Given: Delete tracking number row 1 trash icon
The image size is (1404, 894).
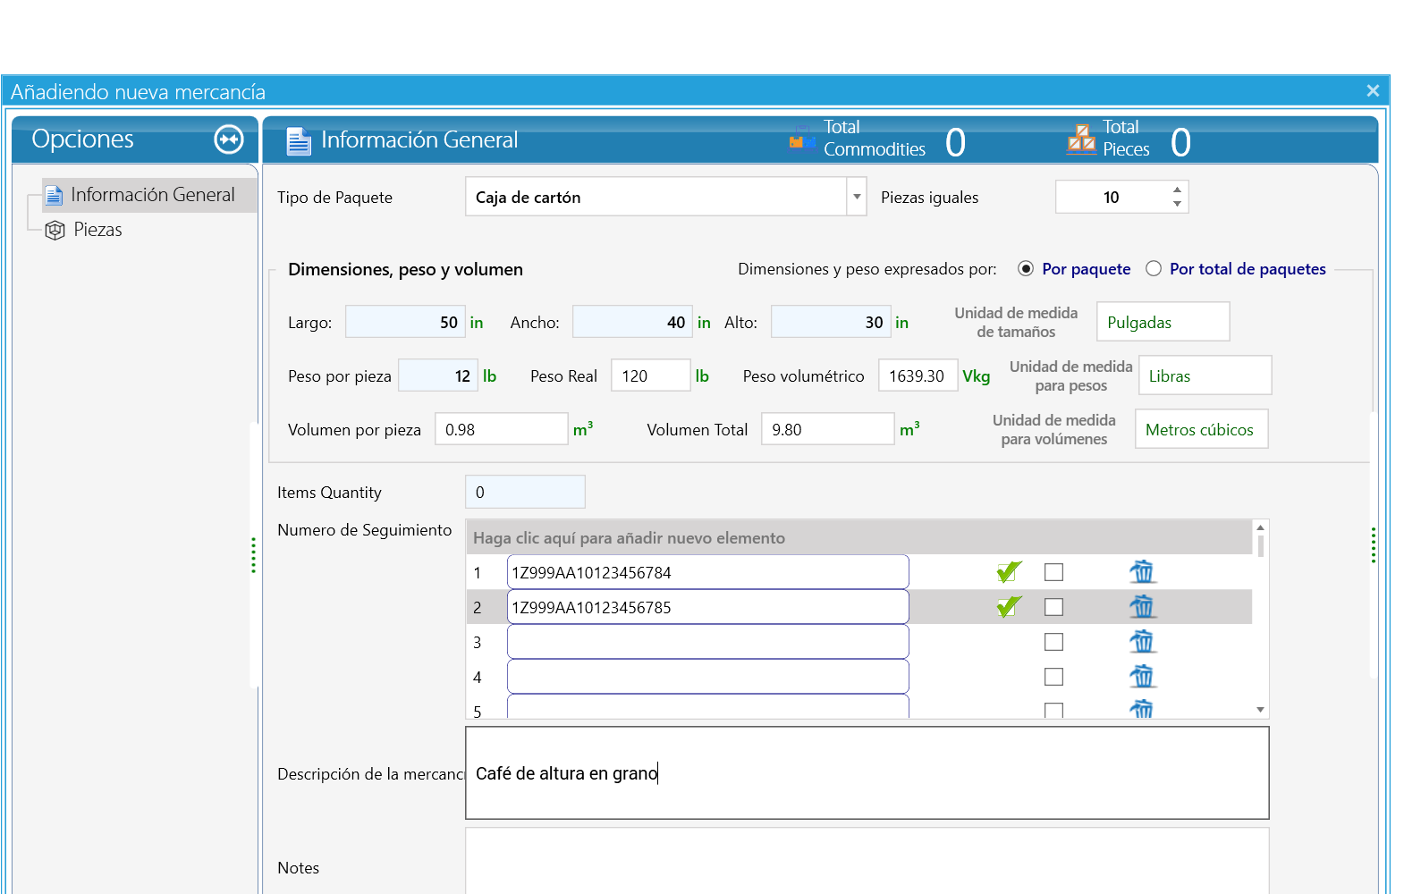Looking at the screenshot, I should (x=1142, y=572).
